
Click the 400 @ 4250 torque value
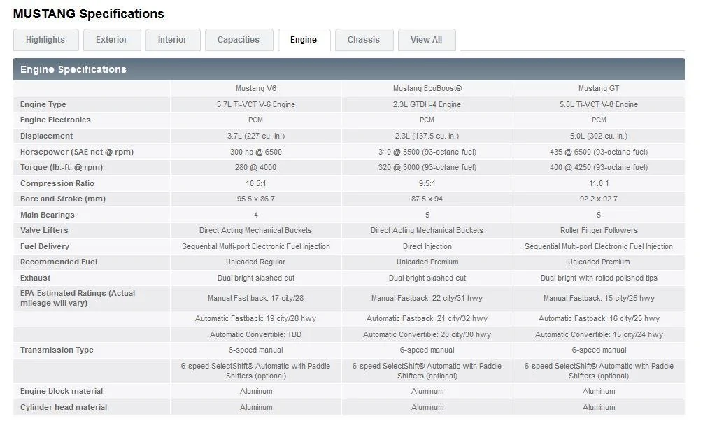point(599,167)
